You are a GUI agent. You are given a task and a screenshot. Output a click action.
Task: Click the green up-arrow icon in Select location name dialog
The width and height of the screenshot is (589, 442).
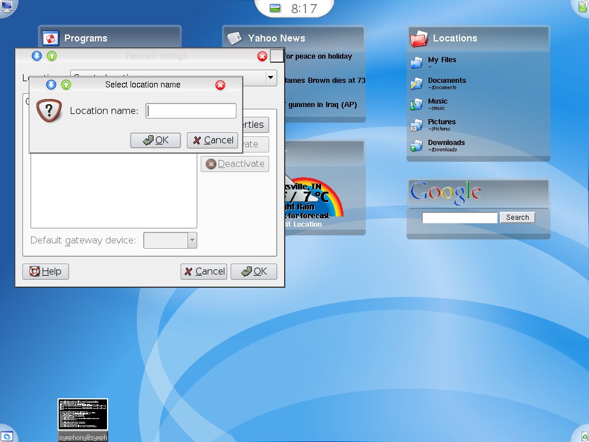pyautogui.click(x=66, y=85)
